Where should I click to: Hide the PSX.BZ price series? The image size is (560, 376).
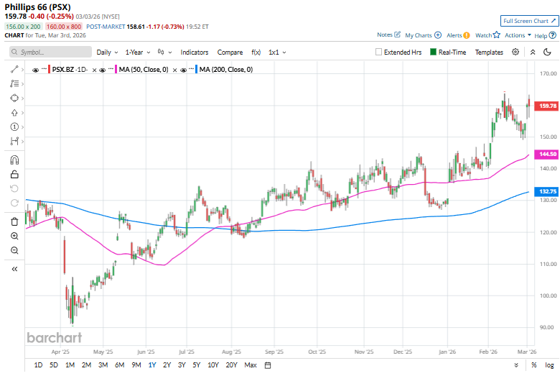36,70
